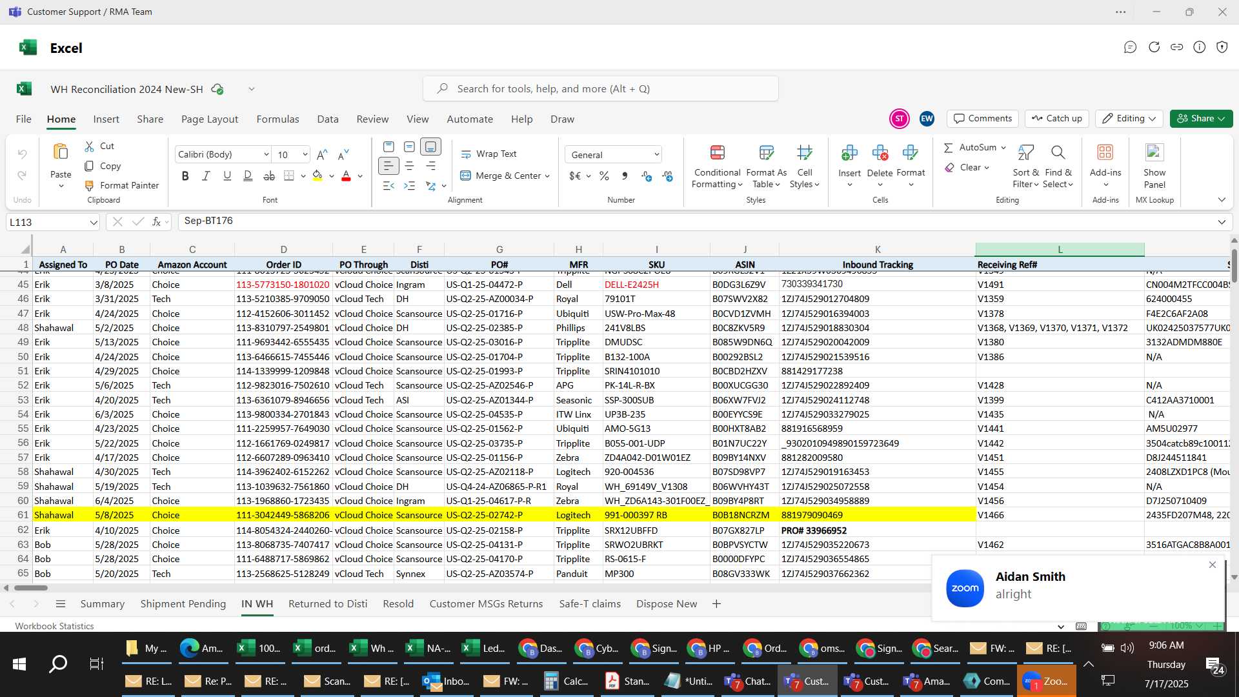Click Format cells icon
Image resolution: width=1239 pixels, height=697 pixels.
[x=911, y=153]
